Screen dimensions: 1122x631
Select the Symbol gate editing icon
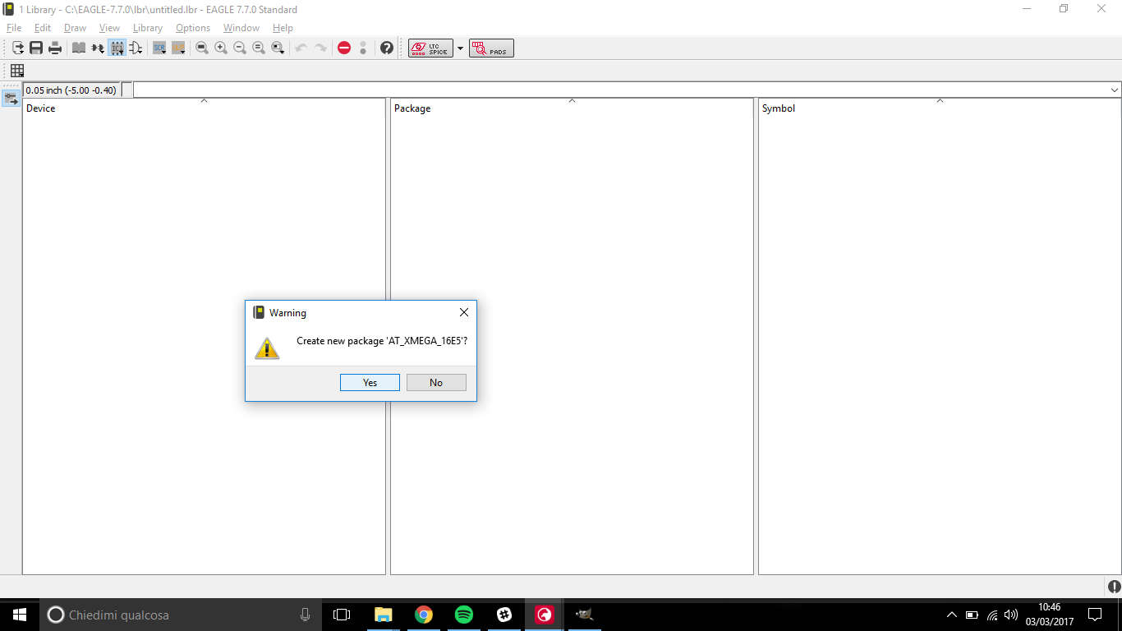[136, 48]
